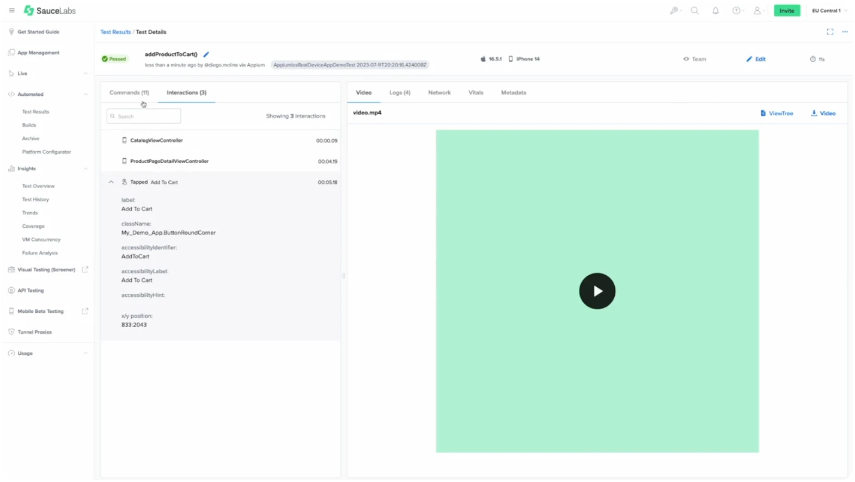The image size is (855, 482).
Task: Open Failure Analysis
Action: (40, 253)
